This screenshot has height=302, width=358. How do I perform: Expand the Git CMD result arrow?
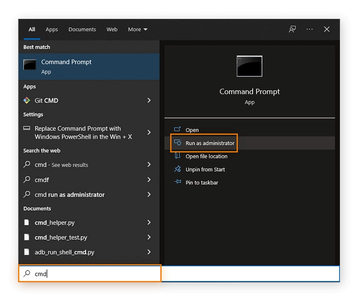(149, 100)
